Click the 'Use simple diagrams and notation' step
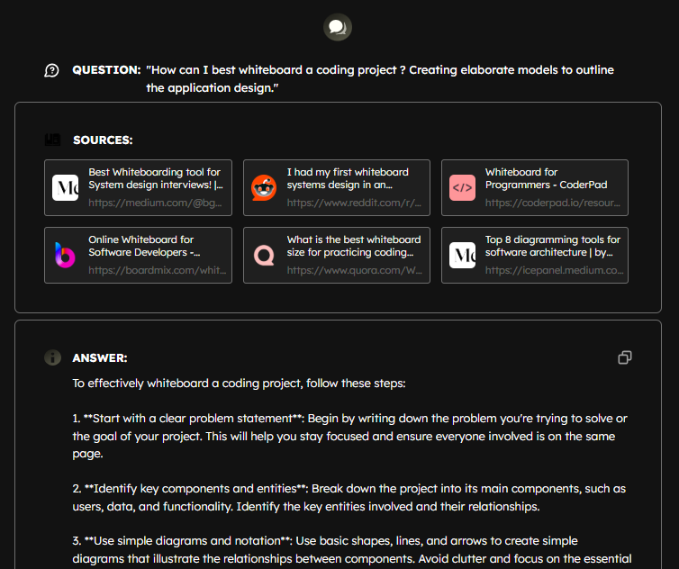 click(x=351, y=550)
